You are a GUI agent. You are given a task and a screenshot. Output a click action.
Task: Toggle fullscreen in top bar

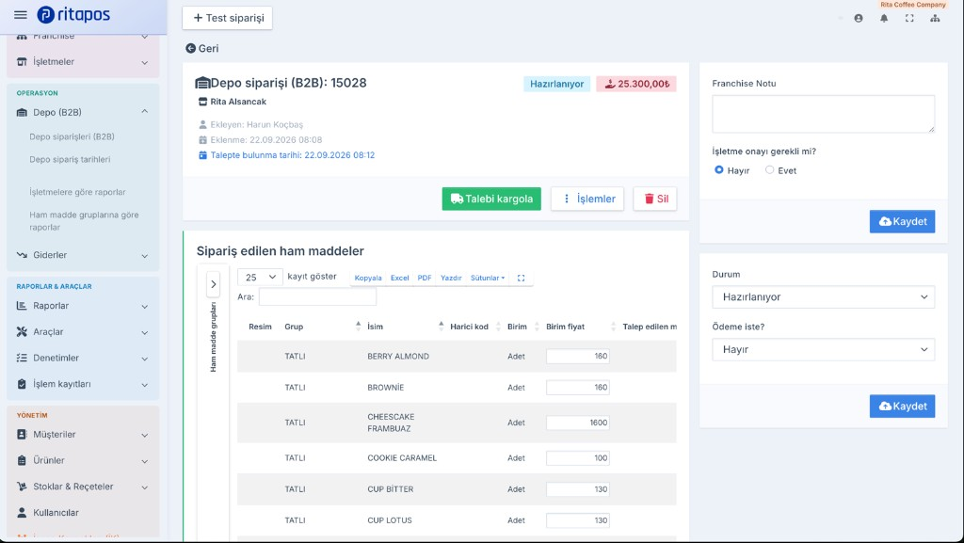(x=909, y=19)
